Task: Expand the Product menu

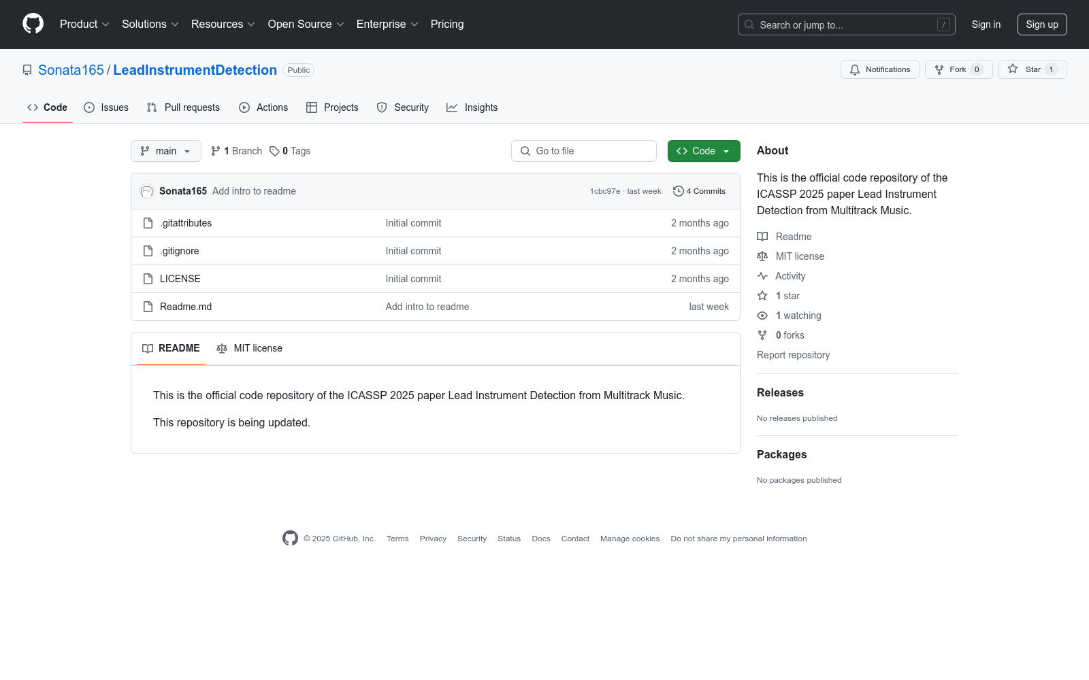Action: point(84,24)
